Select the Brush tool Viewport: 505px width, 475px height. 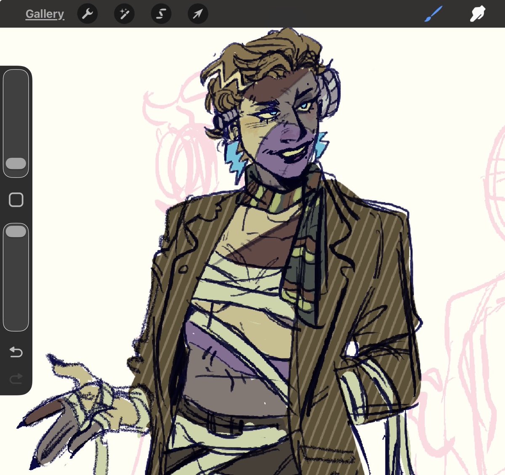click(434, 14)
